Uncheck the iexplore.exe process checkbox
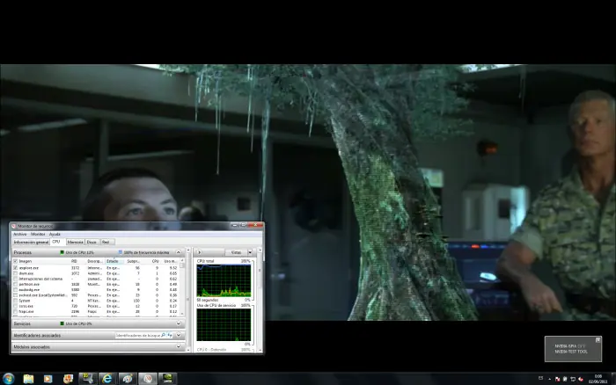The image size is (616, 385). (15, 268)
